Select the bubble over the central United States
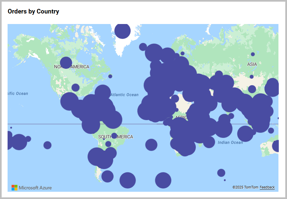 pos(75,87)
